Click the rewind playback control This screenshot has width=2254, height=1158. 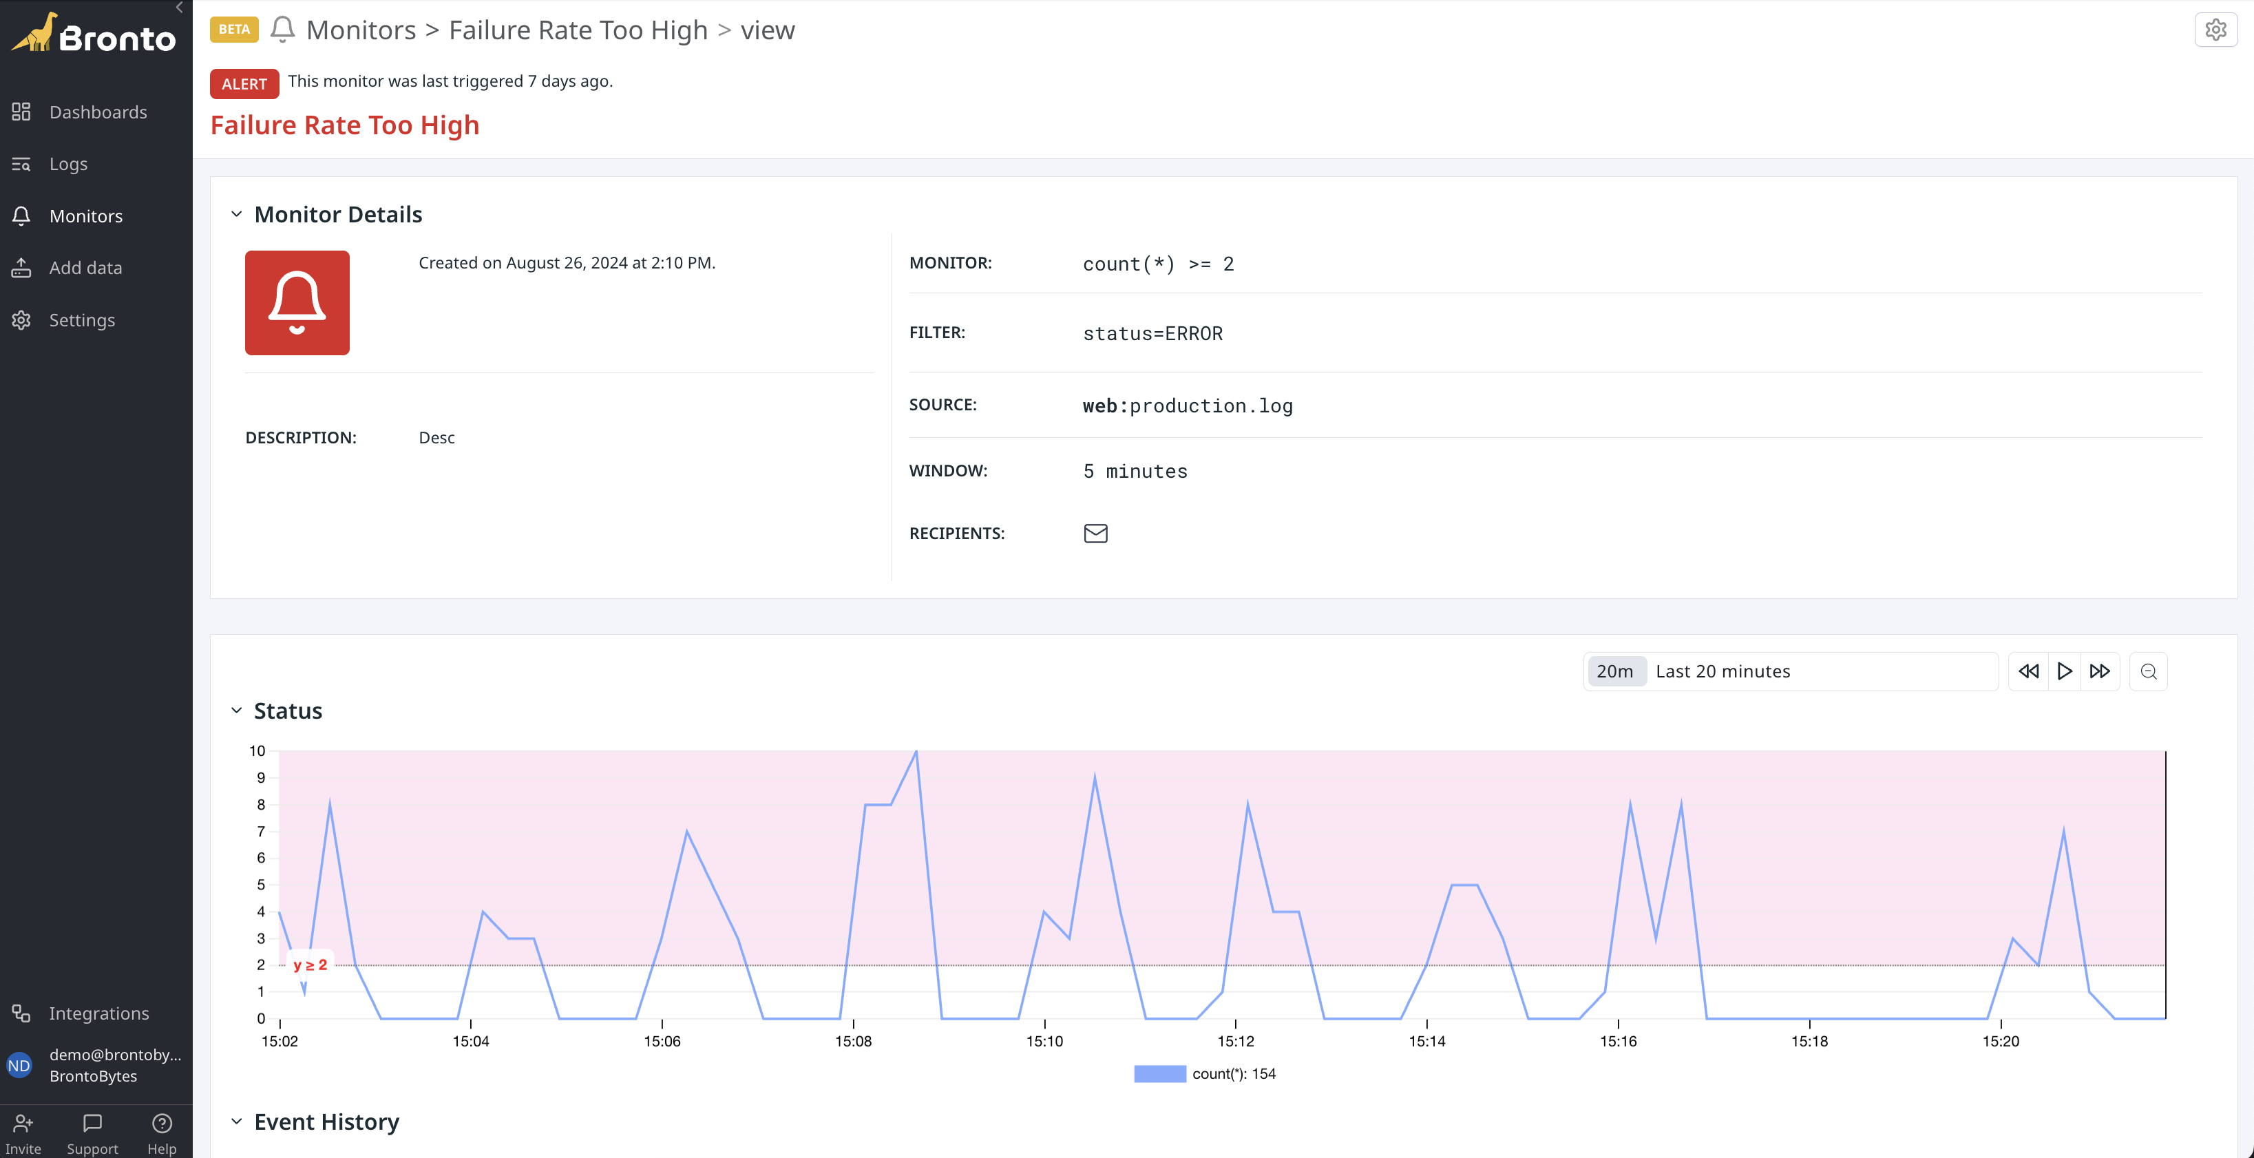click(2028, 672)
